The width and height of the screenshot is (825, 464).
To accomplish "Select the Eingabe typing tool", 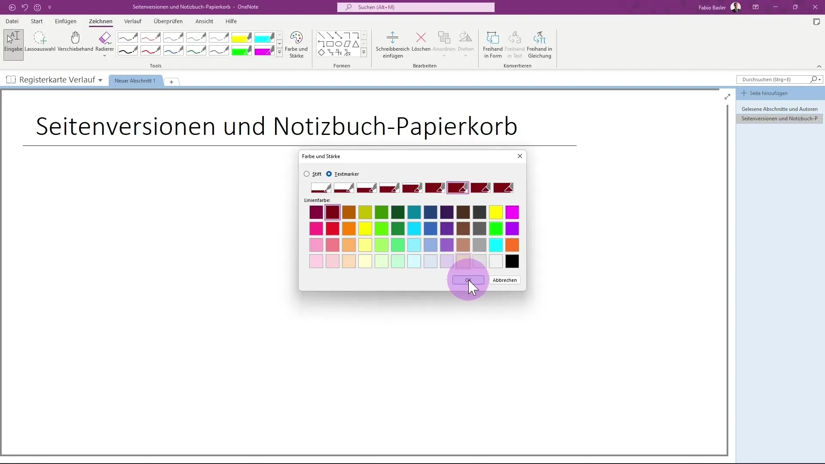I will point(13,44).
